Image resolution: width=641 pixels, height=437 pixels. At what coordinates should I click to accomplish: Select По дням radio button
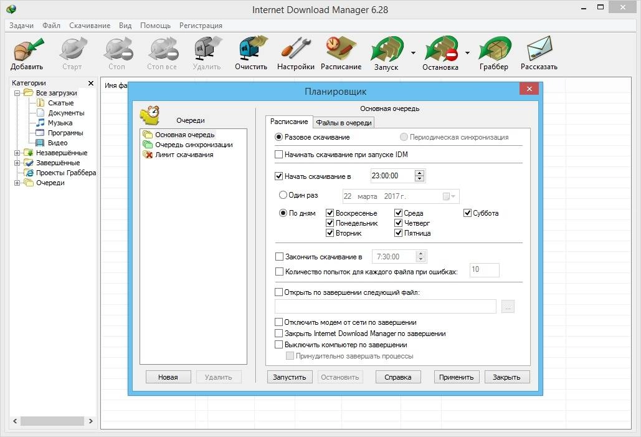[x=283, y=213]
